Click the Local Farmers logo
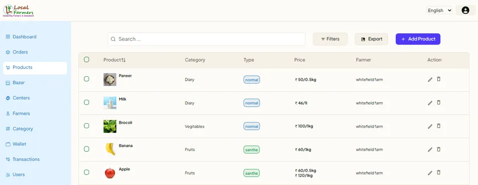478x185 pixels. (x=18, y=10)
